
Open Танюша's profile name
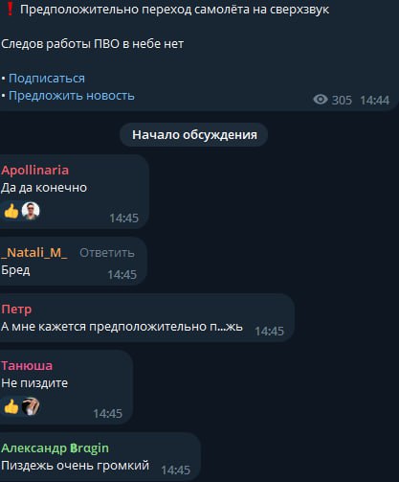27,366
